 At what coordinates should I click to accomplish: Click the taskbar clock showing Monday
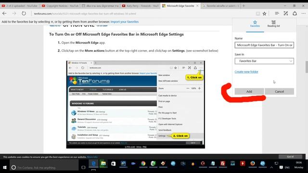[298, 165]
